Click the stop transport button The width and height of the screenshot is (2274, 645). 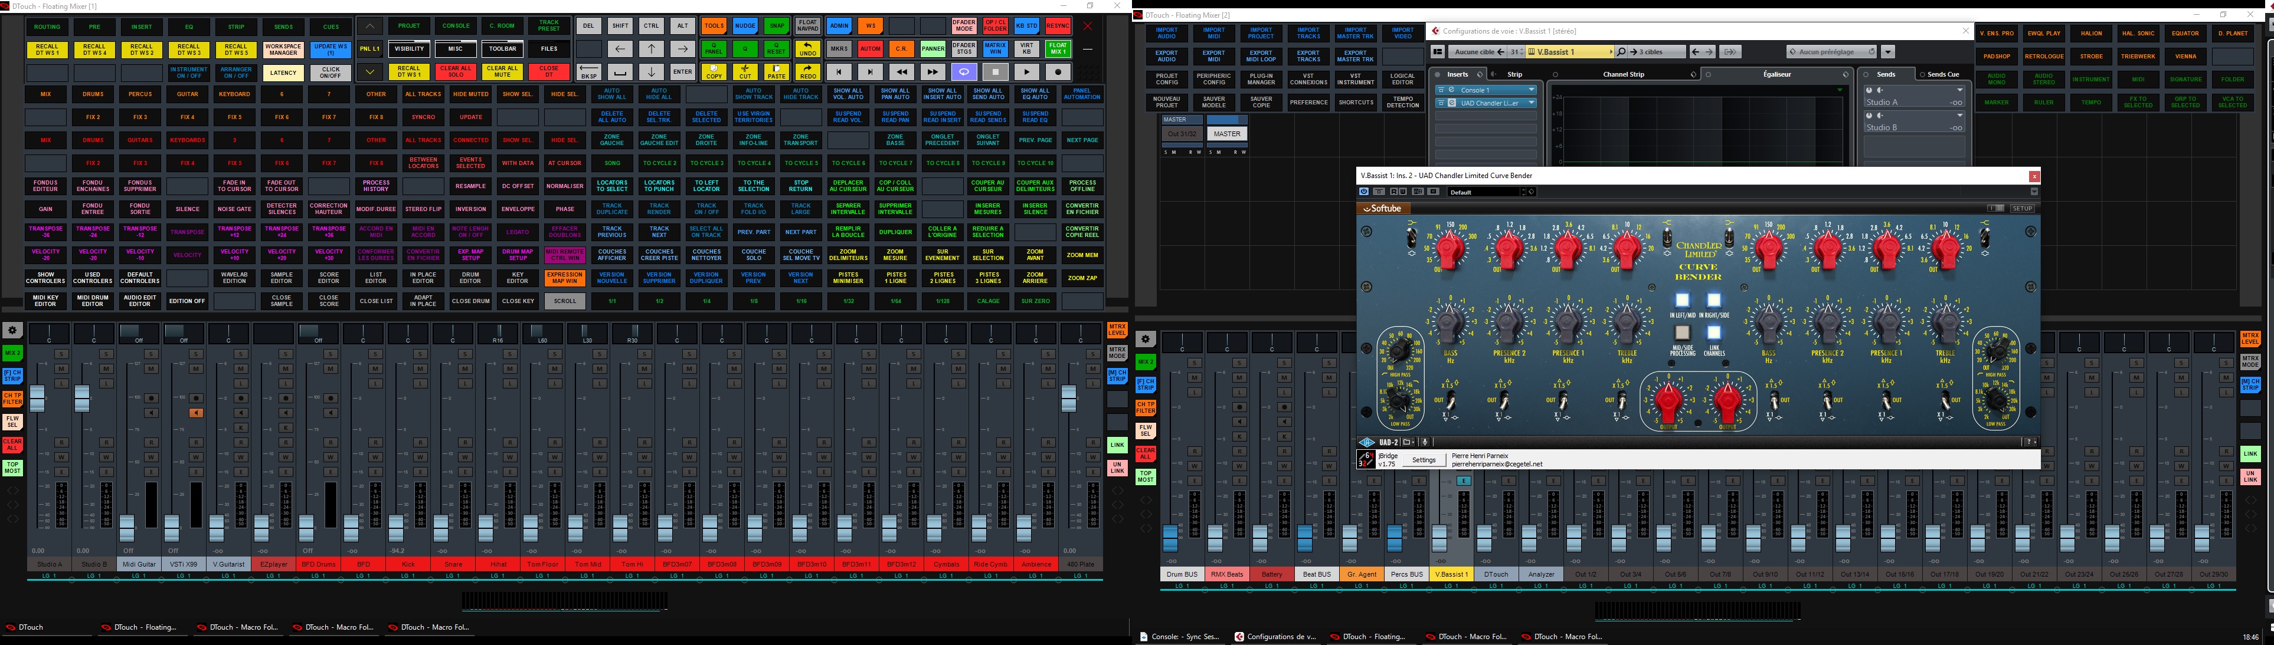click(995, 71)
